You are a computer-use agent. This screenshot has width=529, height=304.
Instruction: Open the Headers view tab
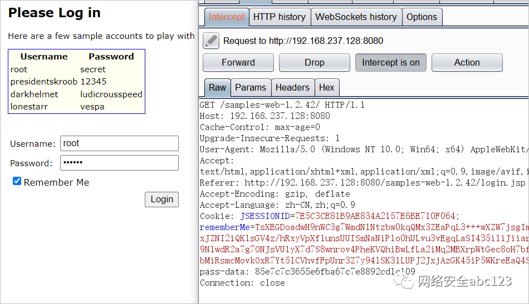pyautogui.click(x=292, y=87)
